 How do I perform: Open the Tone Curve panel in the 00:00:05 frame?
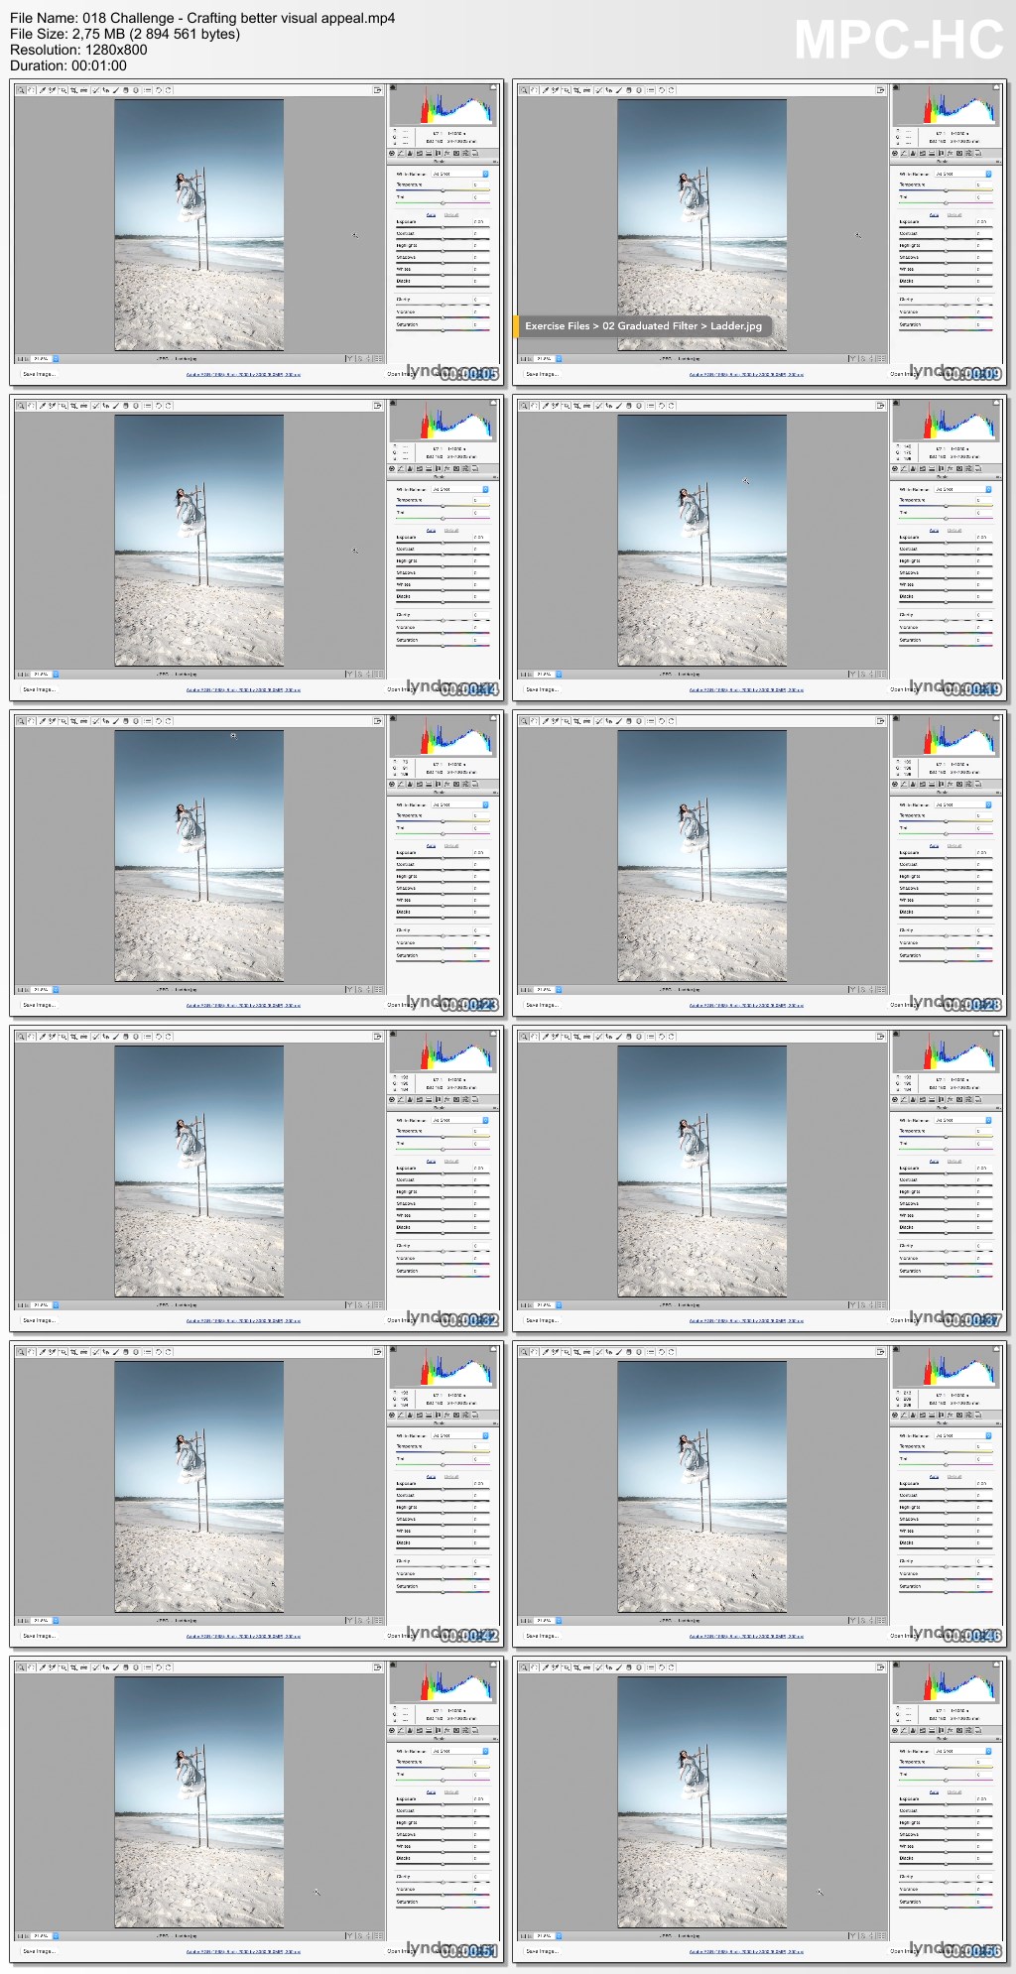click(401, 153)
